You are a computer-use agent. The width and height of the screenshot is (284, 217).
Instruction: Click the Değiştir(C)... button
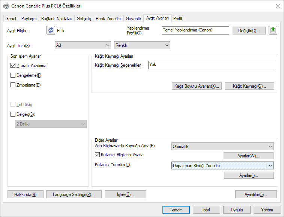tap(249, 31)
